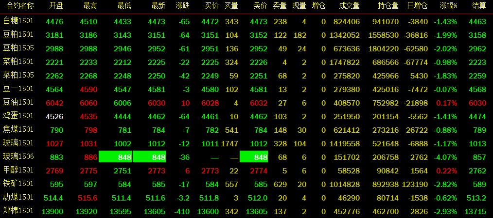Click 甲醇1501 percent change 0.22%

tap(445, 171)
